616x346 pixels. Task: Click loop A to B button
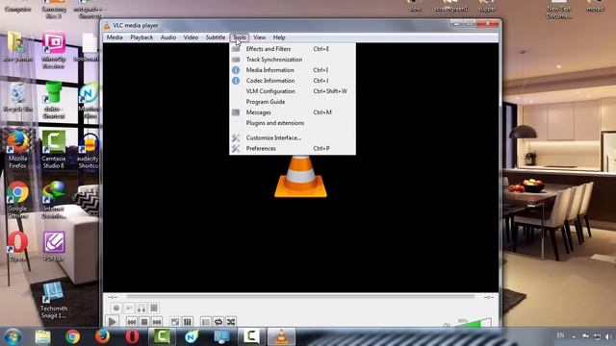pos(141,308)
